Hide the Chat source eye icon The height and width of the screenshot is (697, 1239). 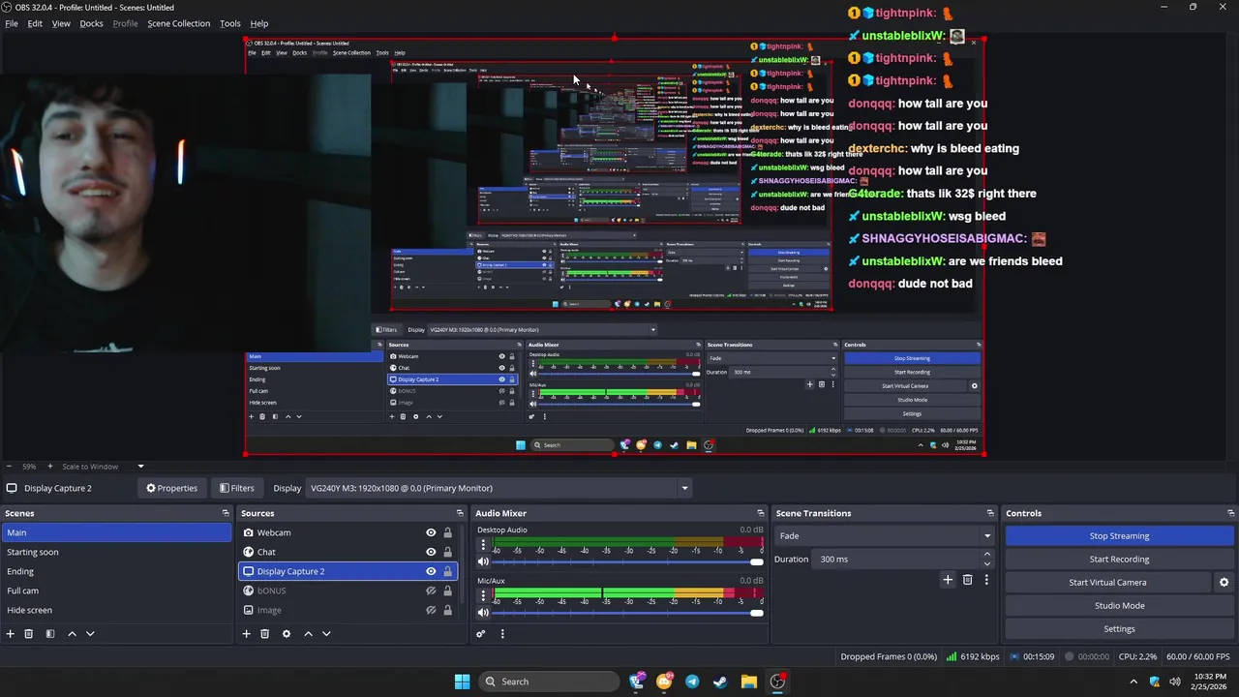click(x=431, y=552)
